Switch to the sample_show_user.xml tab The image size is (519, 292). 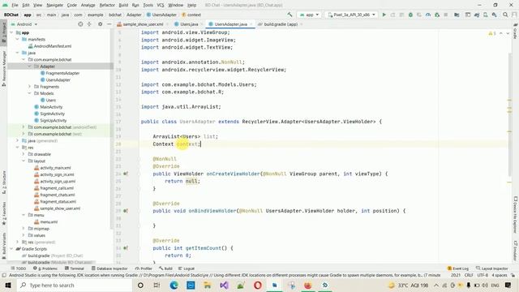(143, 24)
